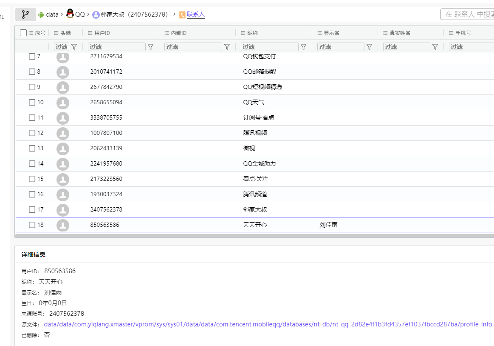Focus the 用户ID column filter field
The width and height of the screenshot is (494, 346).
pyautogui.click(x=116, y=47)
